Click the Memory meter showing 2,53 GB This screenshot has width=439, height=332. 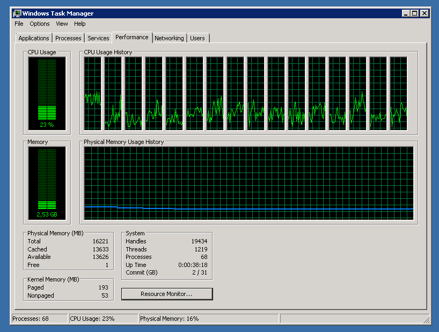[47, 183]
